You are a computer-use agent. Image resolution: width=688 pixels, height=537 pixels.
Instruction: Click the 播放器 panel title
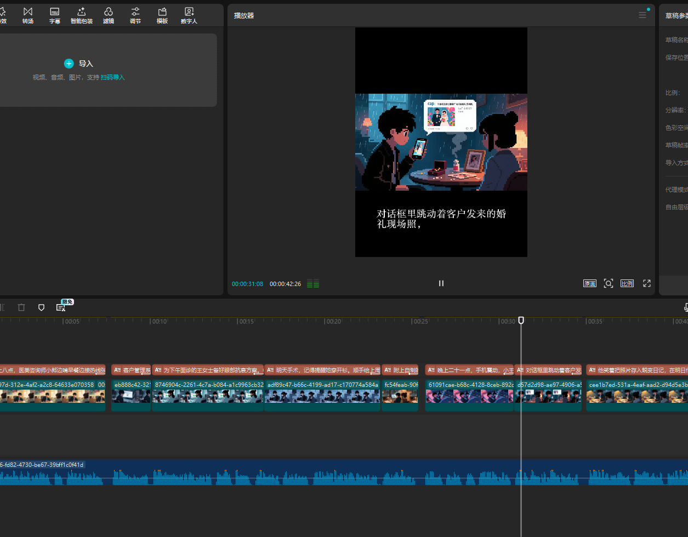pos(244,15)
